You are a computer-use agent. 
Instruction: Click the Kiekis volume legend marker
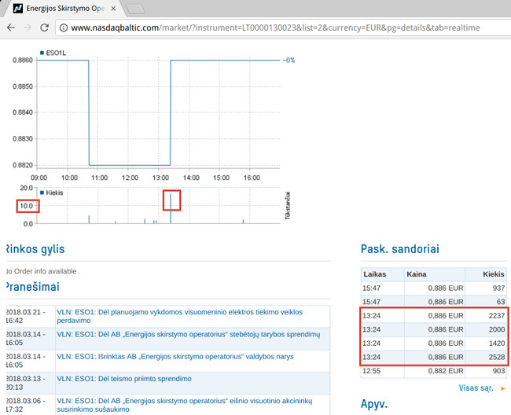point(42,193)
